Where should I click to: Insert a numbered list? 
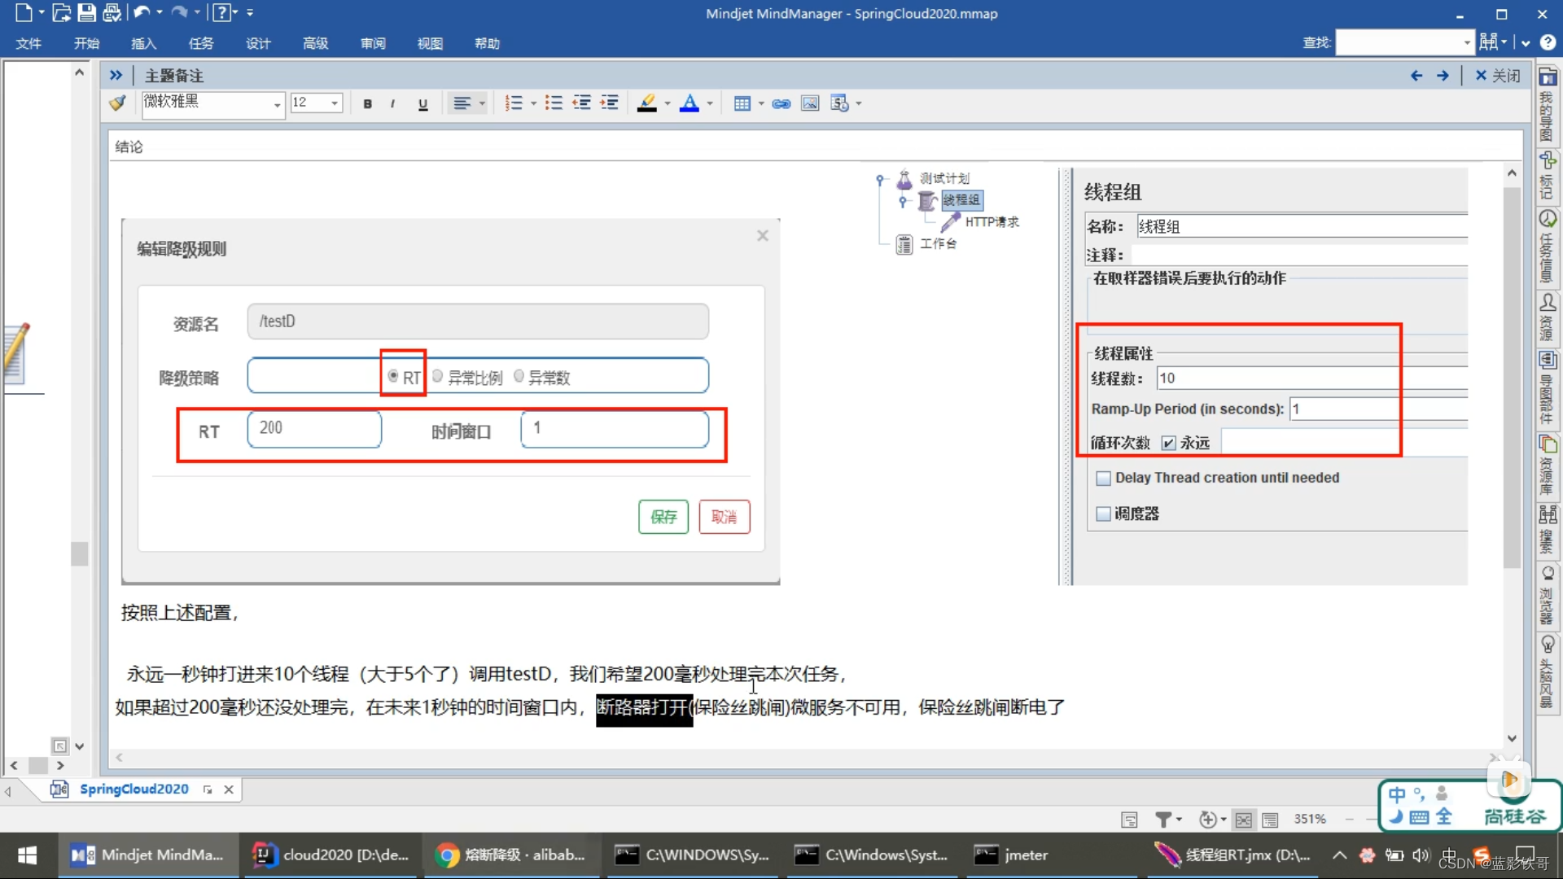(x=513, y=103)
